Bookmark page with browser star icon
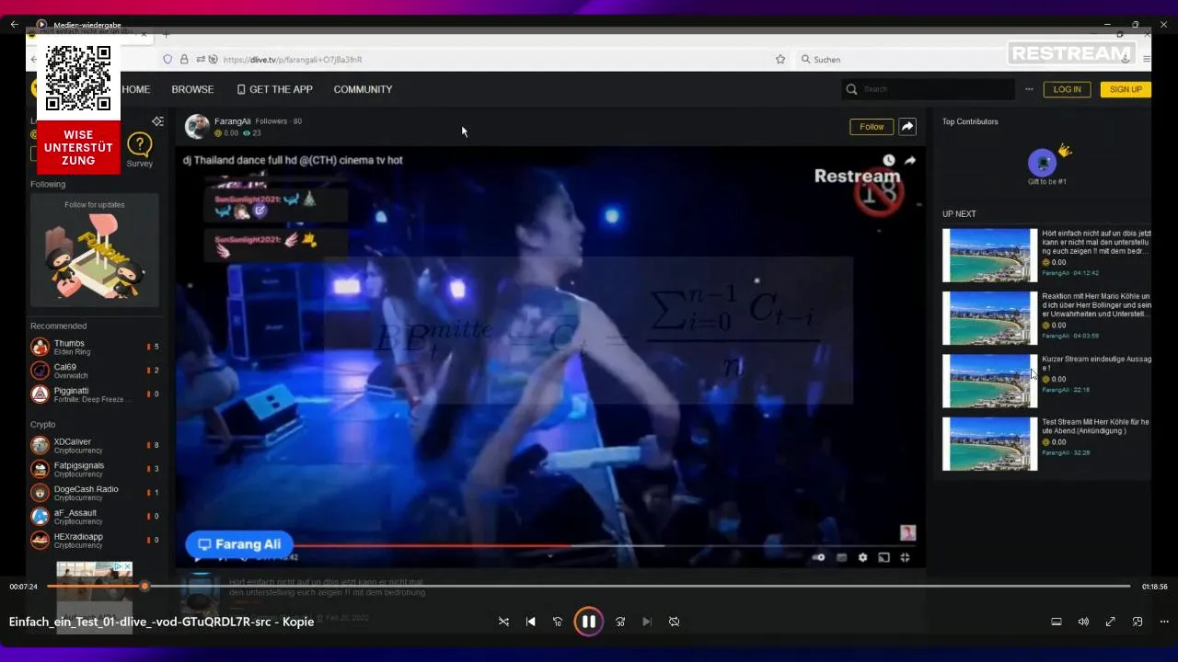1178x662 pixels. click(780, 59)
